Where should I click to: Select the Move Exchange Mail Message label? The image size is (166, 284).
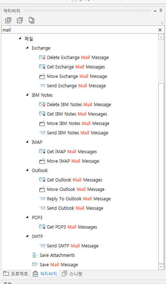coord(77,76)
